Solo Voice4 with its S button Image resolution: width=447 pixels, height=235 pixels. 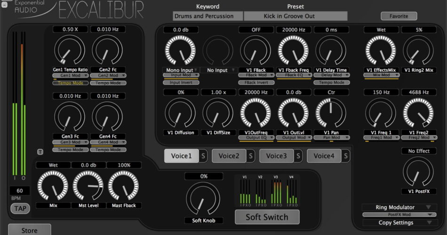[346, 156]
